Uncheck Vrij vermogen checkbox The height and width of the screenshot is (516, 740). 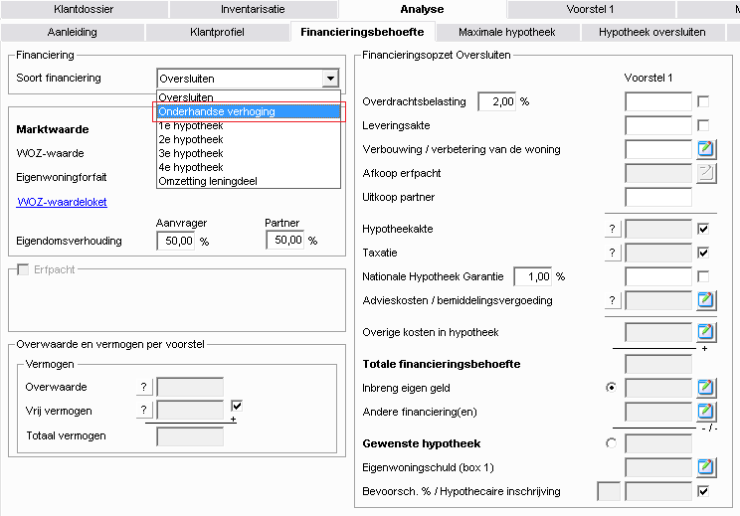tap(237, 406)
